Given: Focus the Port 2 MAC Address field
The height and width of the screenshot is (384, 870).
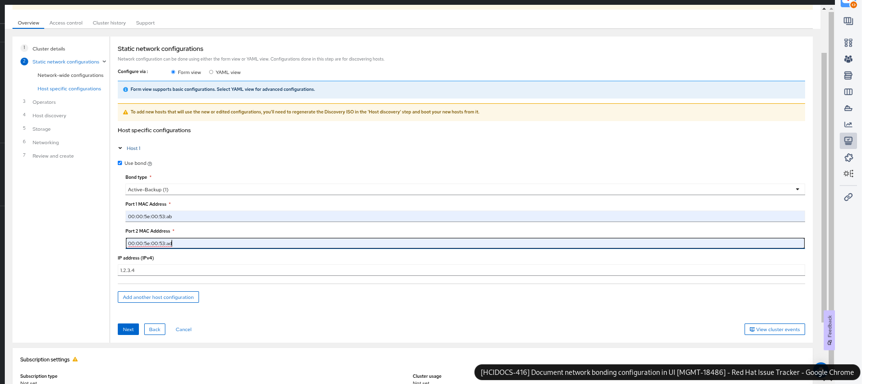Looking at the screenshot, I should 465,243.
